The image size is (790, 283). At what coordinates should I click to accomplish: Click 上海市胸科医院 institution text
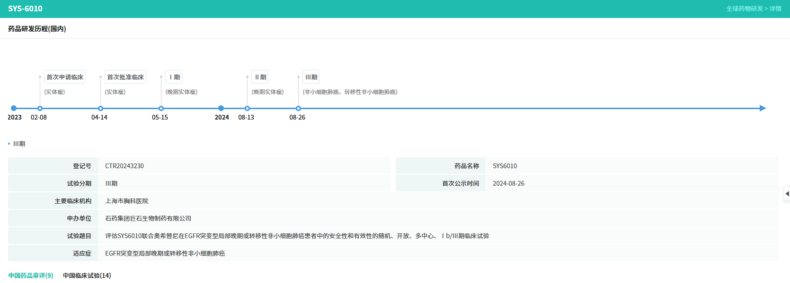coord(127,201)
